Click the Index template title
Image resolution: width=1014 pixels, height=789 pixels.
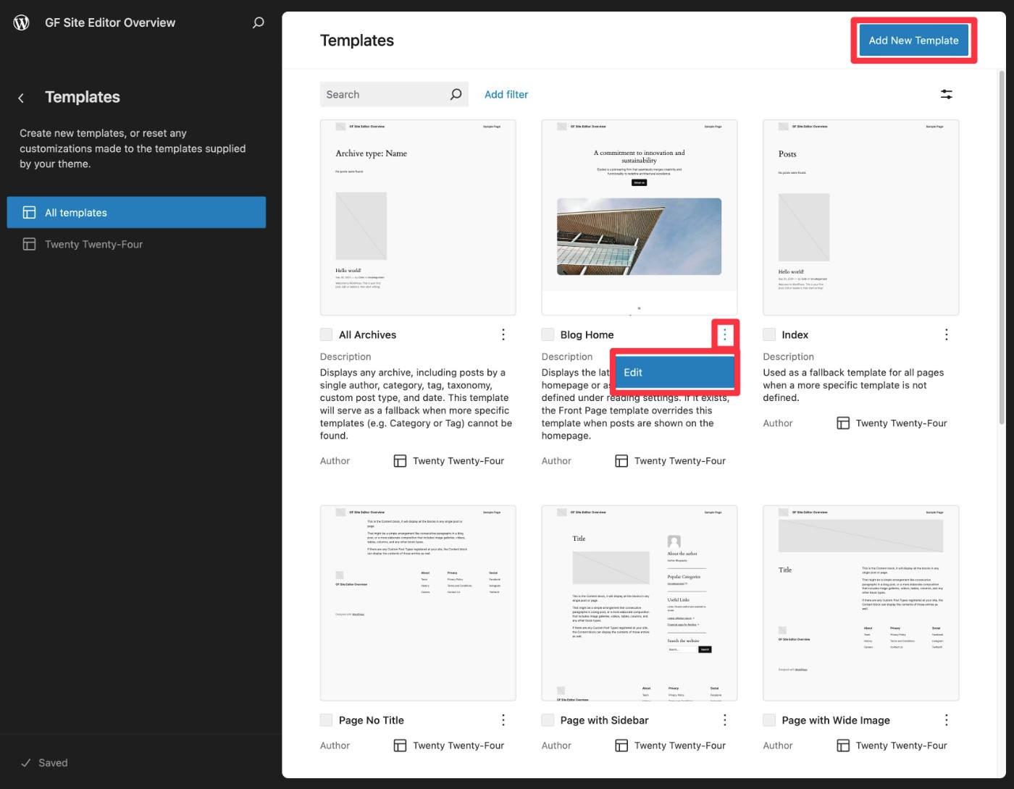pyautogui.click(x=795, y=334)
